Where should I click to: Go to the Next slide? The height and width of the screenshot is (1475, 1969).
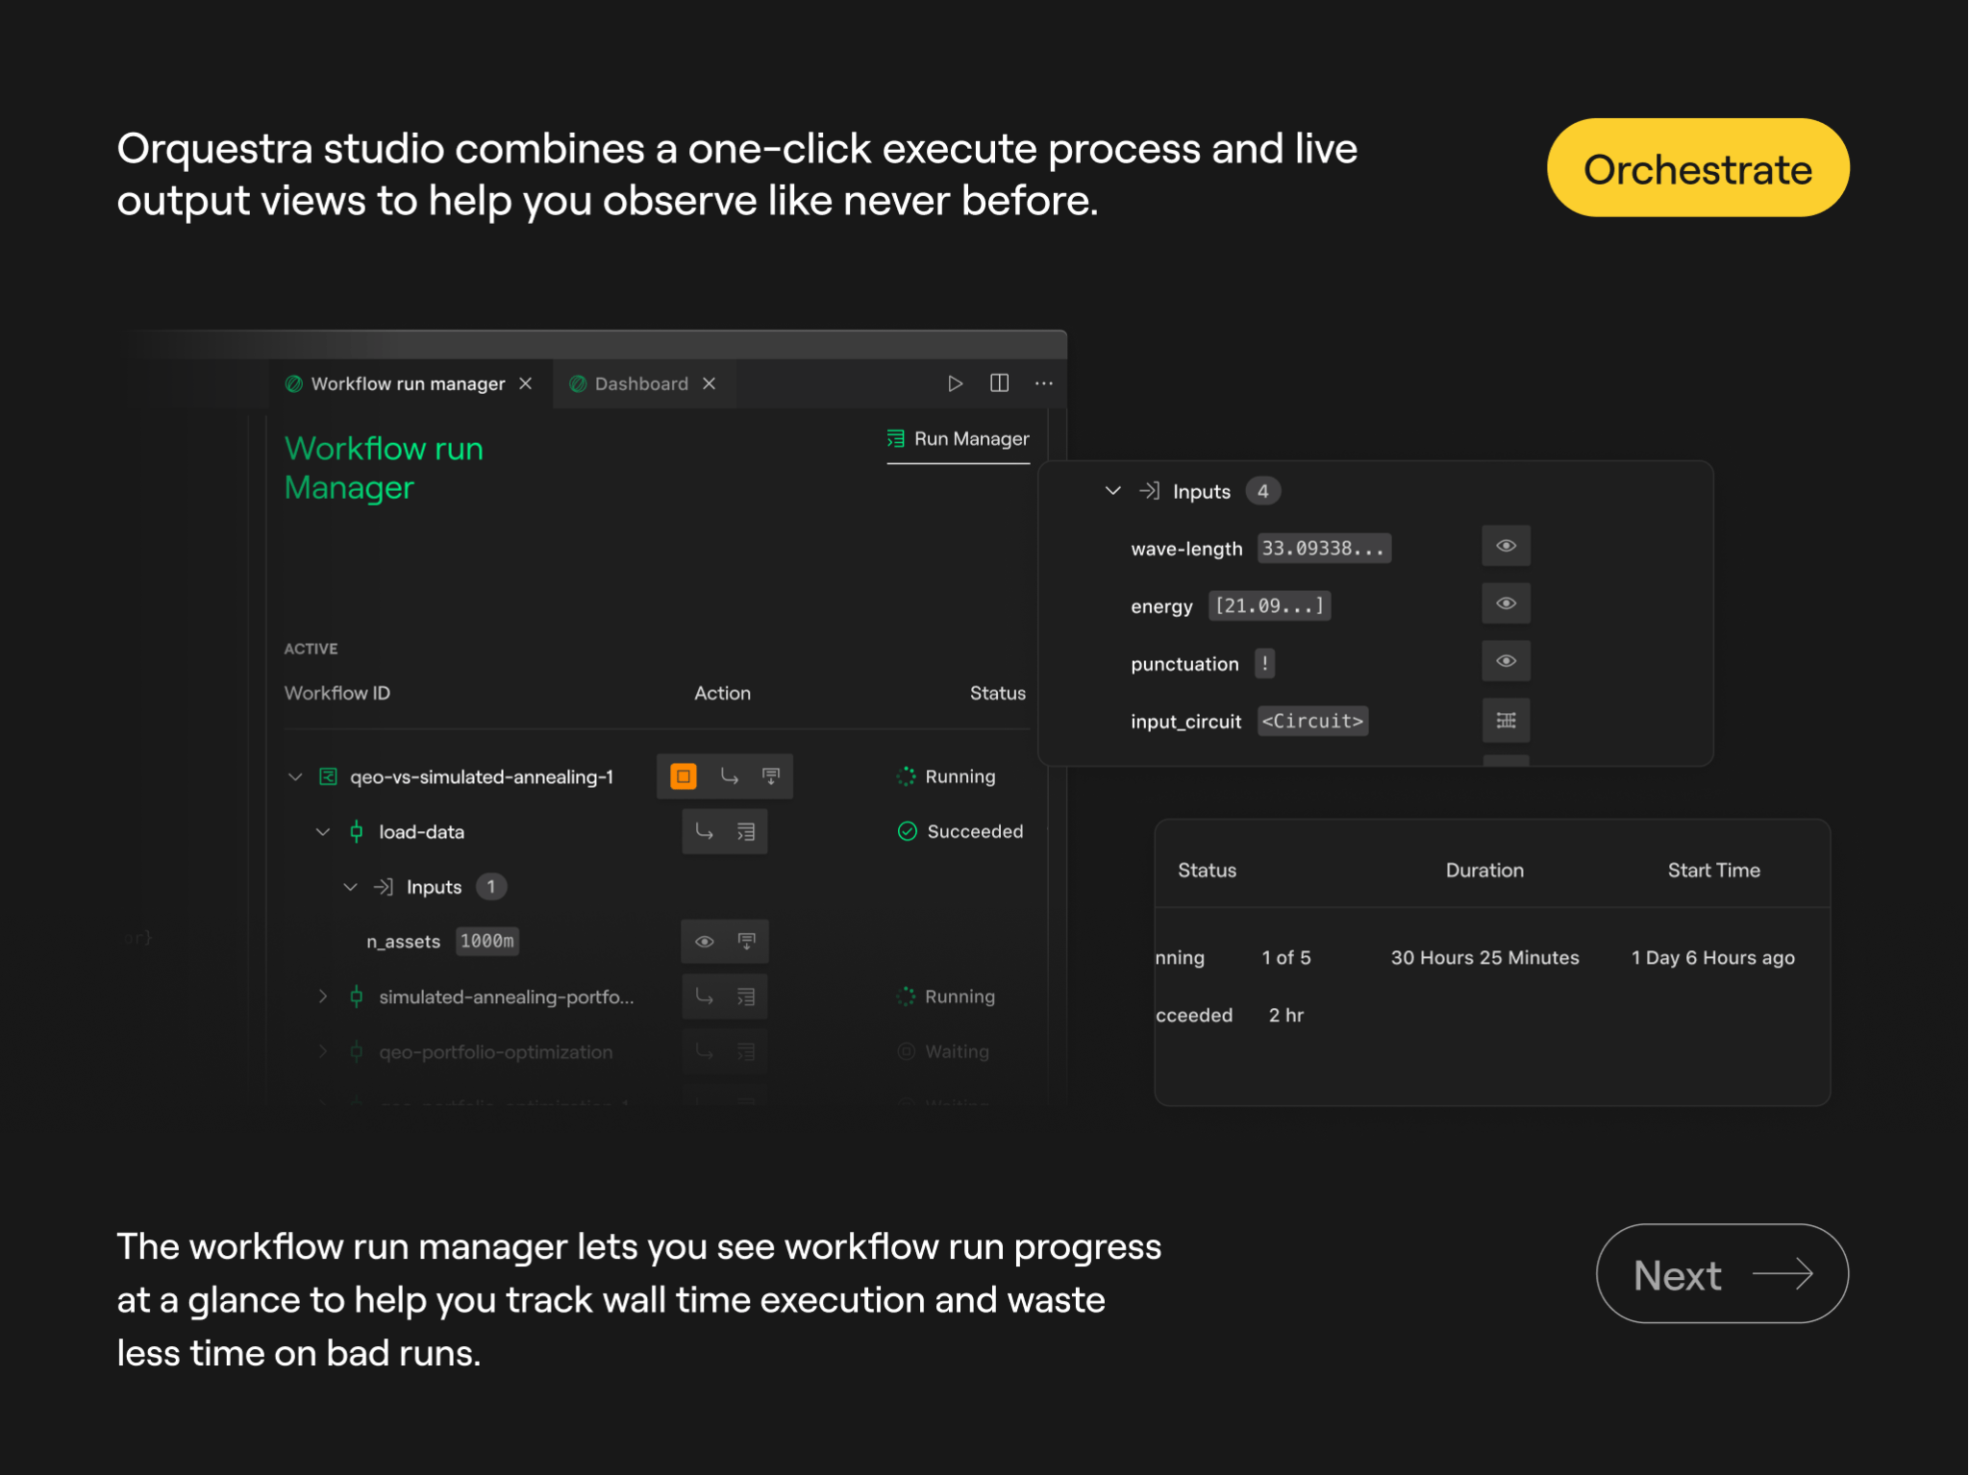pyautogui.click(x=1722, y=1273)
